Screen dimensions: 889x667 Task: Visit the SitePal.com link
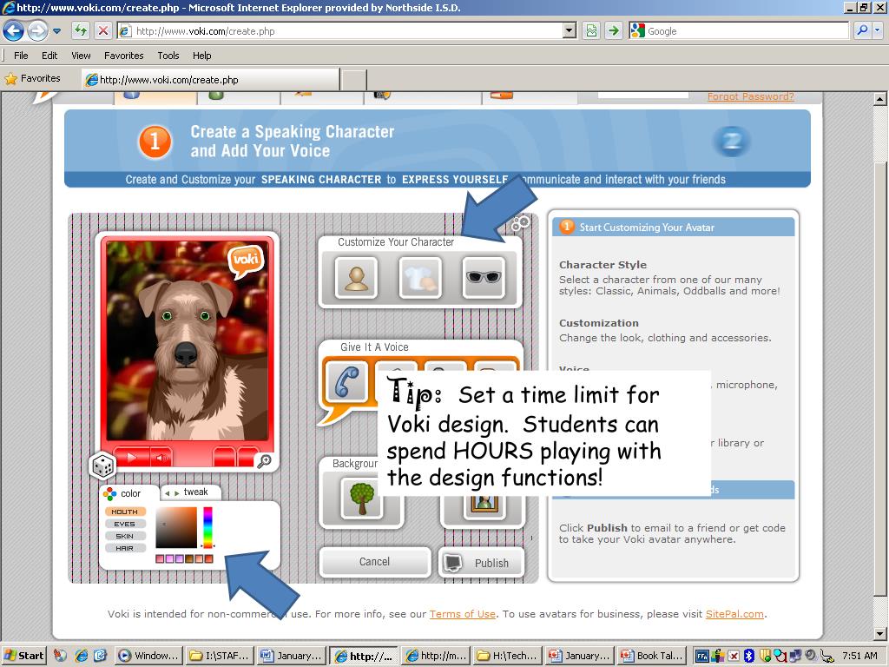click(x=734, y=614)
